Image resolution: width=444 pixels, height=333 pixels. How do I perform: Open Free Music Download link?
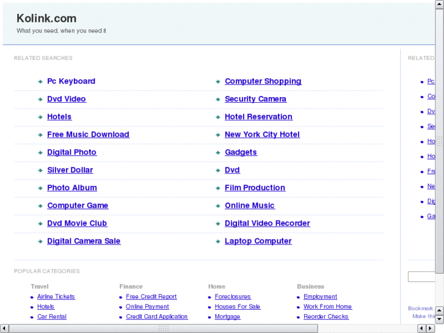88,134
